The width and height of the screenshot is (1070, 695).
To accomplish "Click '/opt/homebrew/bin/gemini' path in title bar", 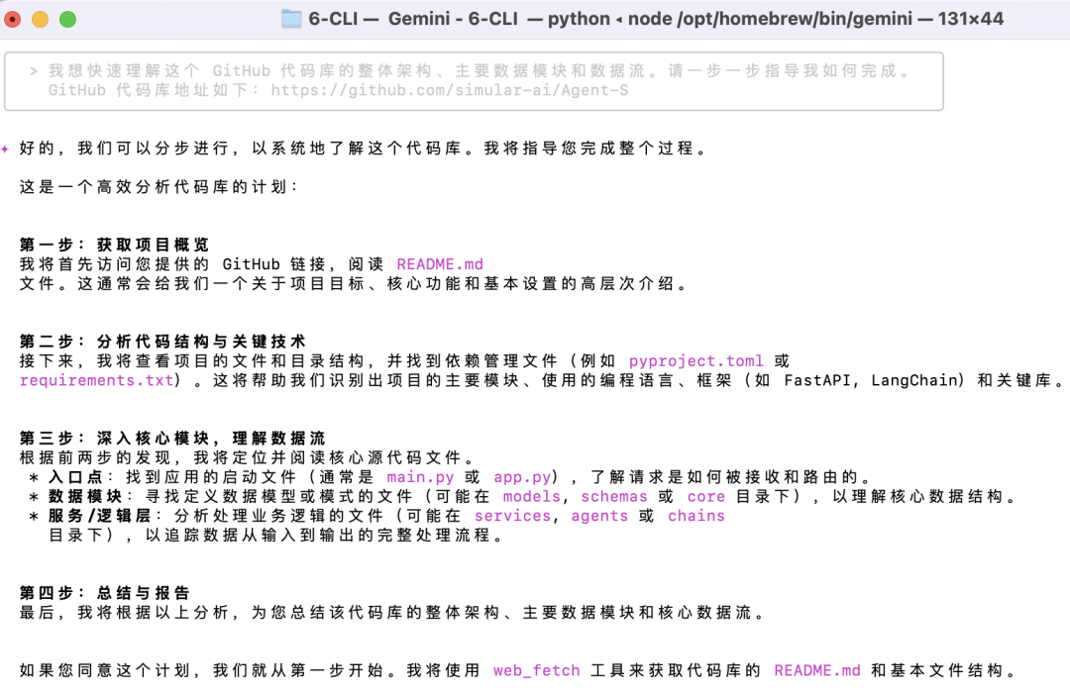I will [x=795, y=19].
